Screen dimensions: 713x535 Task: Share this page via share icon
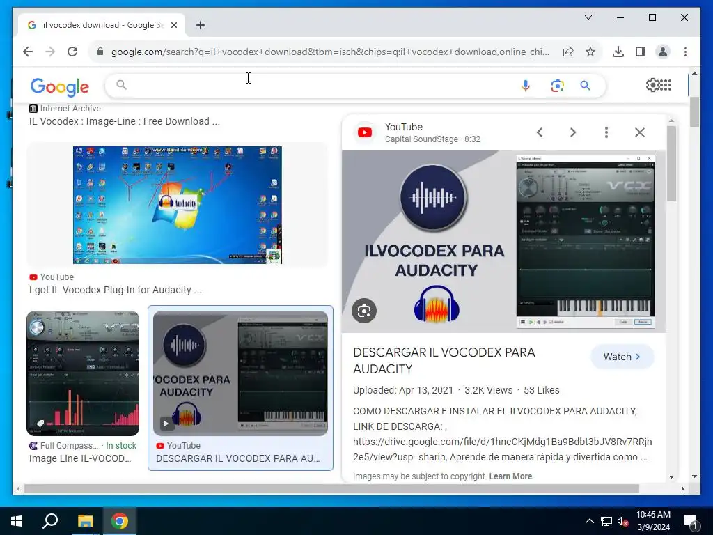coord(568,52)
